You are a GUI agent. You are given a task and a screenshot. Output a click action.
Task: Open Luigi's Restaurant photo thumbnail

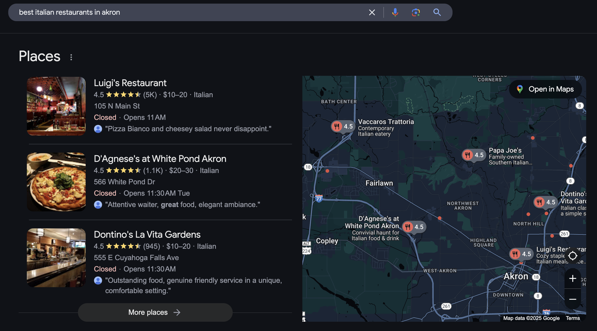[56, 106]
